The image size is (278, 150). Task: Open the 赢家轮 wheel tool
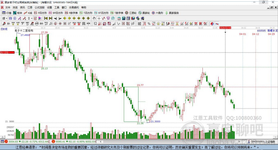[x=144, y=13]
